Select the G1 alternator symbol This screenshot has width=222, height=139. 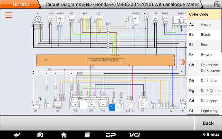pos(58,104)
